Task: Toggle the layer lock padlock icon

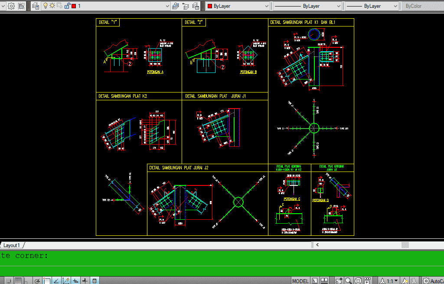Action: coord(66,6)
